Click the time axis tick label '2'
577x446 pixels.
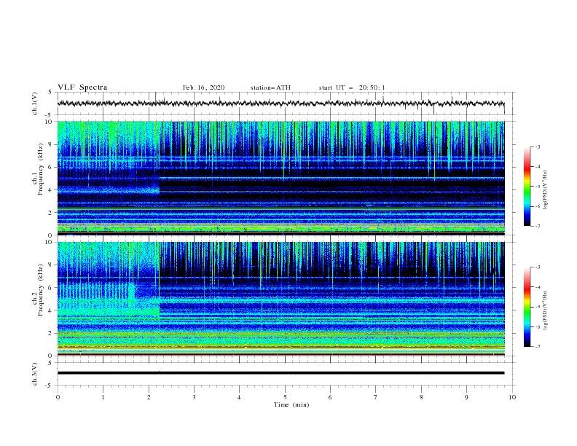point(149,397)
